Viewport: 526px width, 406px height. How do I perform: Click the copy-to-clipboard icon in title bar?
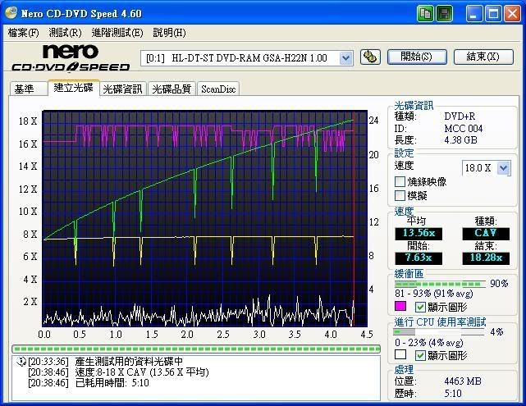tap(425, 13)
